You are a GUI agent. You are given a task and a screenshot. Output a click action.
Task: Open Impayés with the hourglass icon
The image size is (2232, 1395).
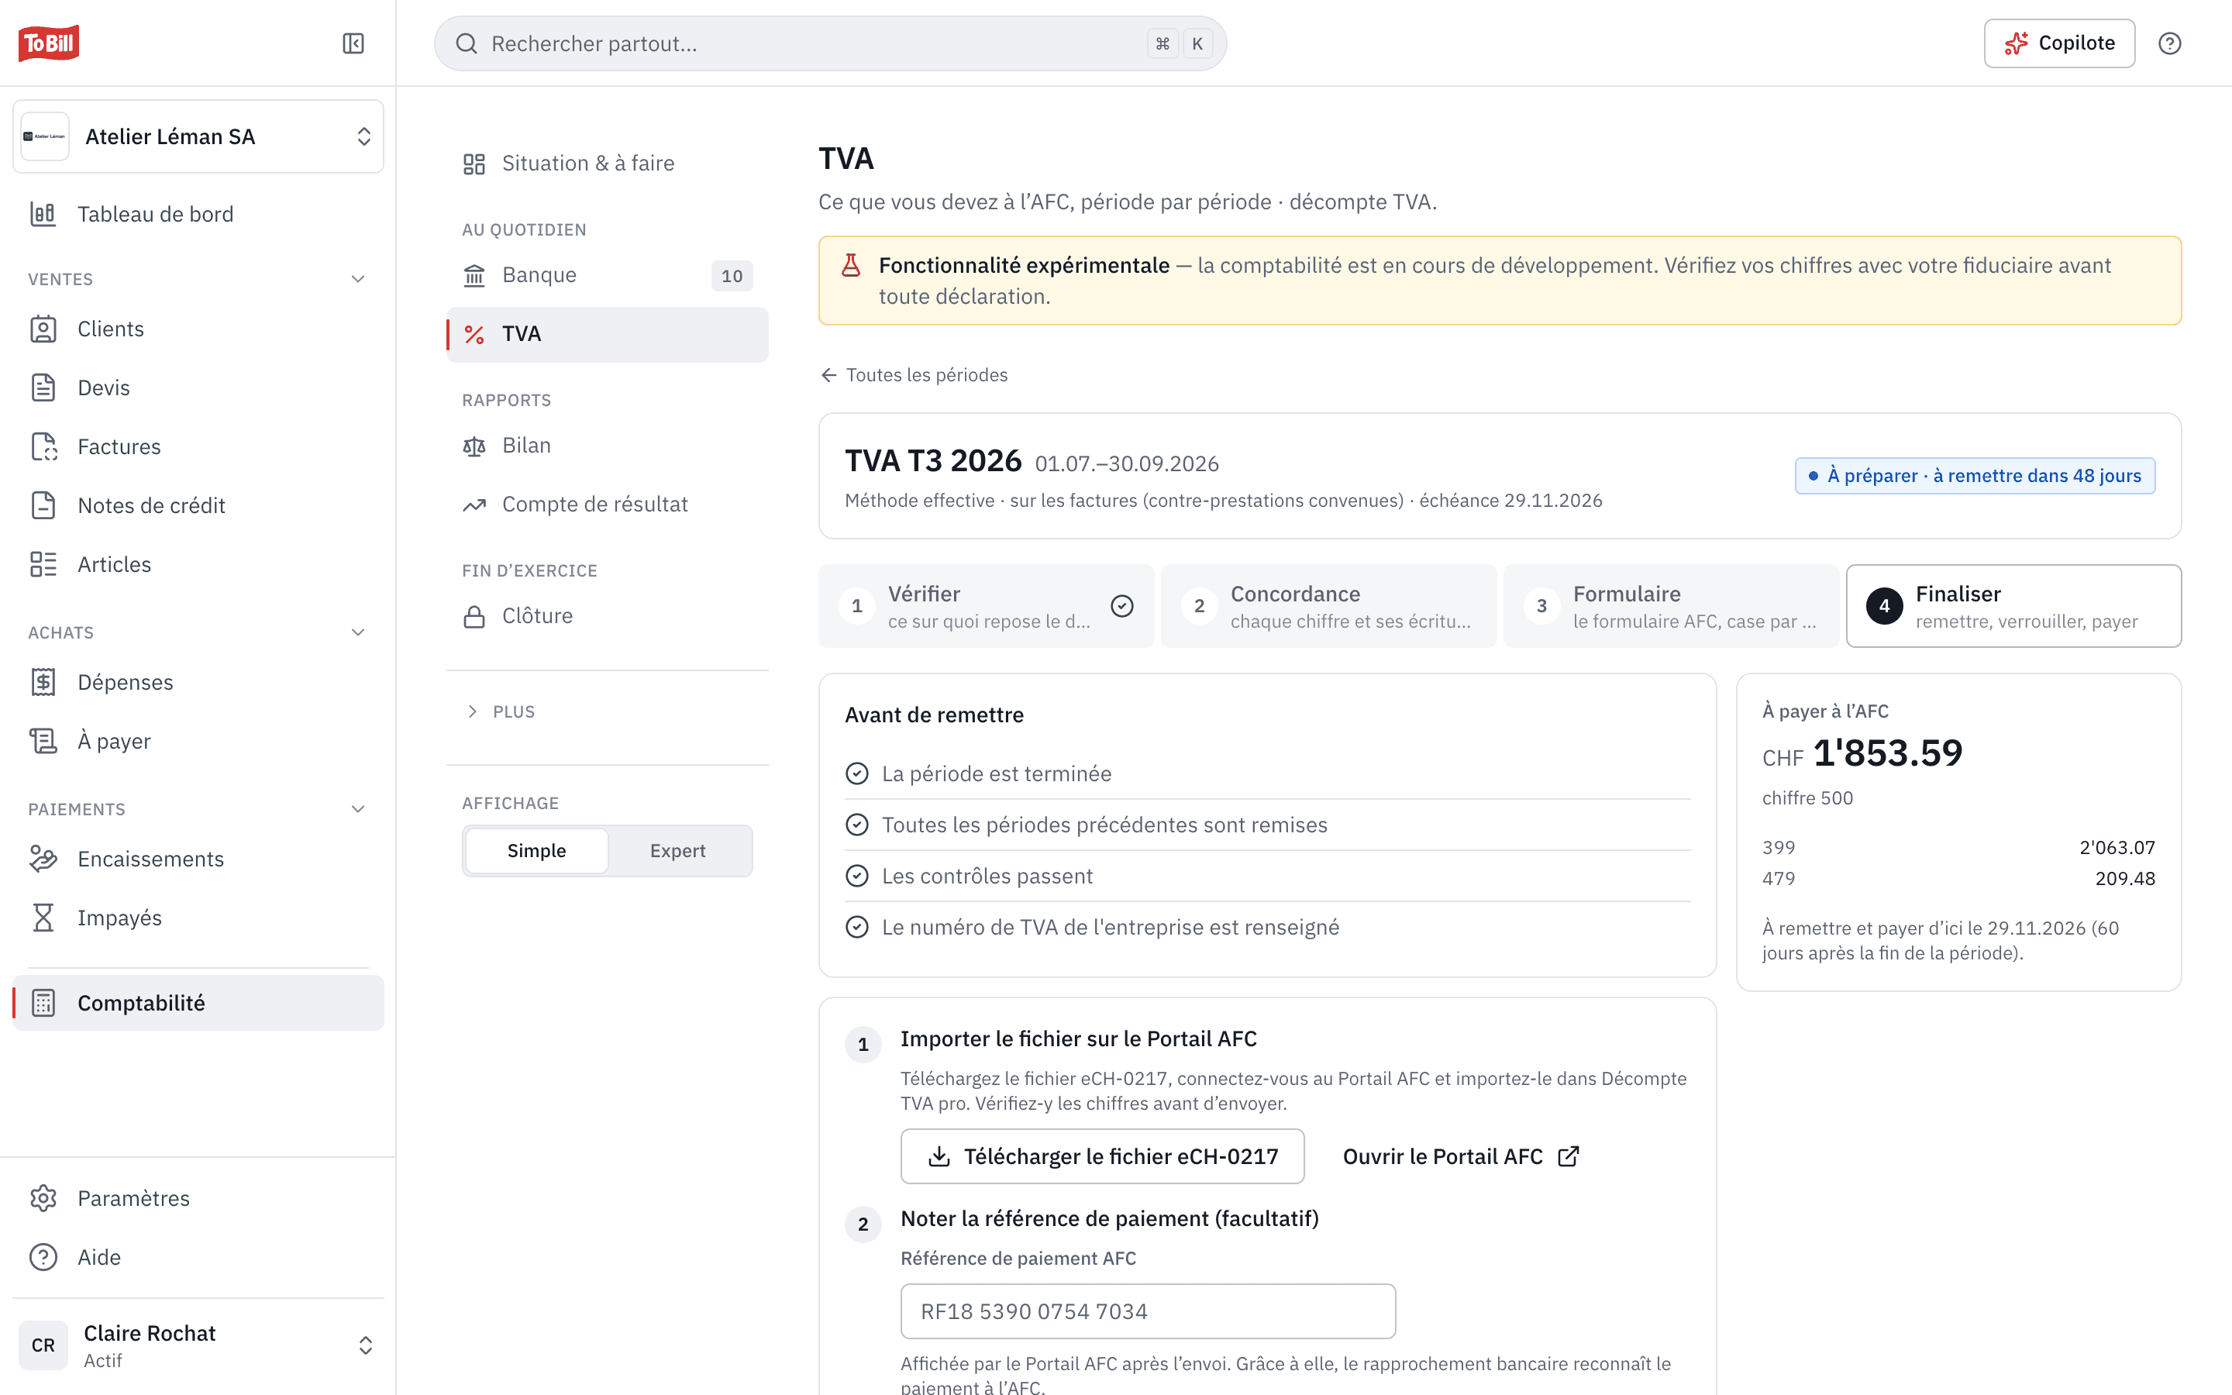[x=43, y=918]
